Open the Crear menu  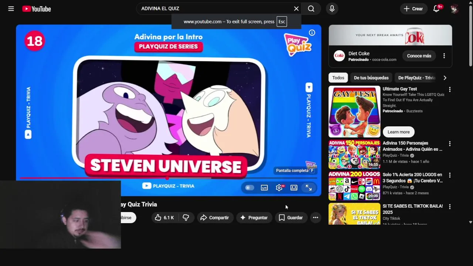[413, 8]
